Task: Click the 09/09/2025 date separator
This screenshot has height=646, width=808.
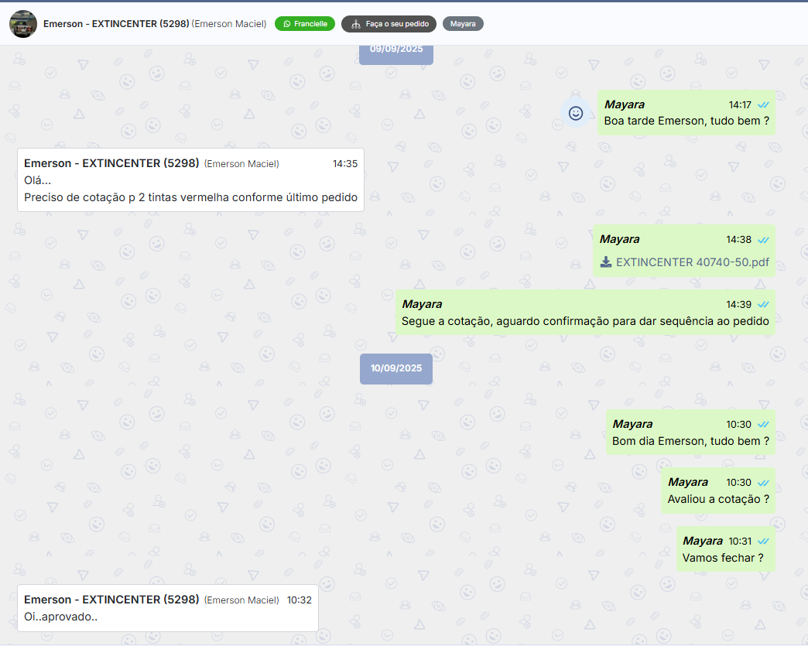Action: click(x=396, y=51)
